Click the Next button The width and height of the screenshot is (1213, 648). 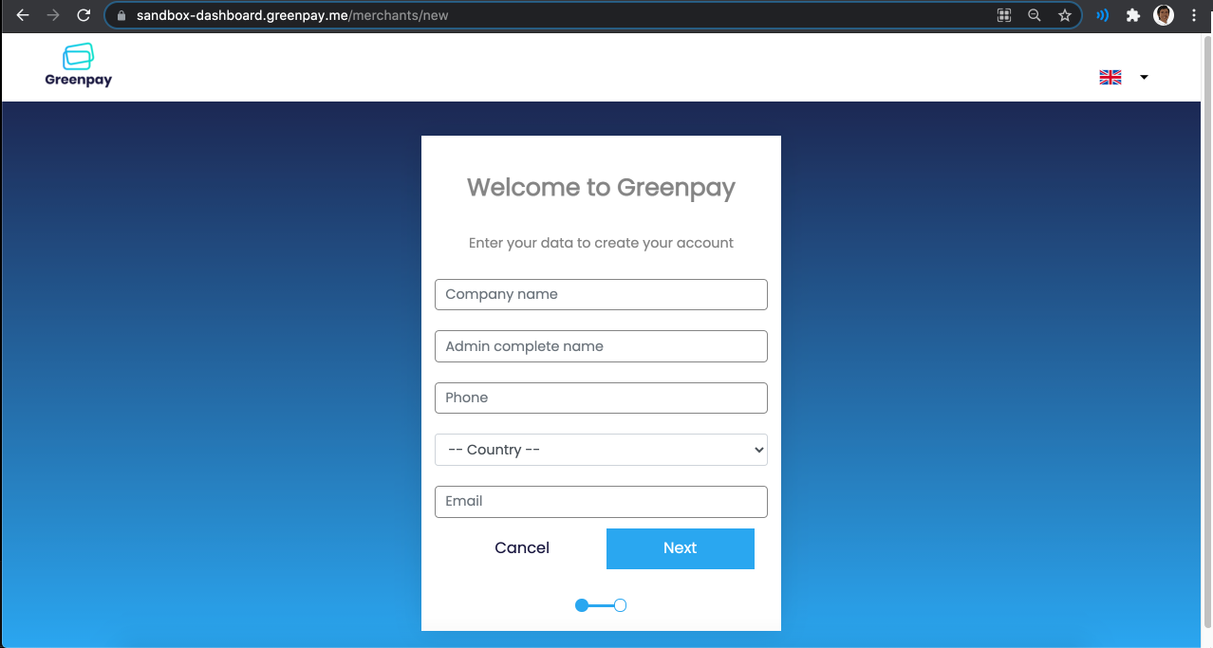tap(681, 548)
